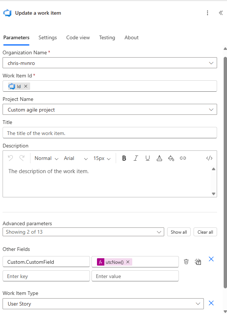Open the three-dot more options menu
227x314 pixels.
pos(208,13)
